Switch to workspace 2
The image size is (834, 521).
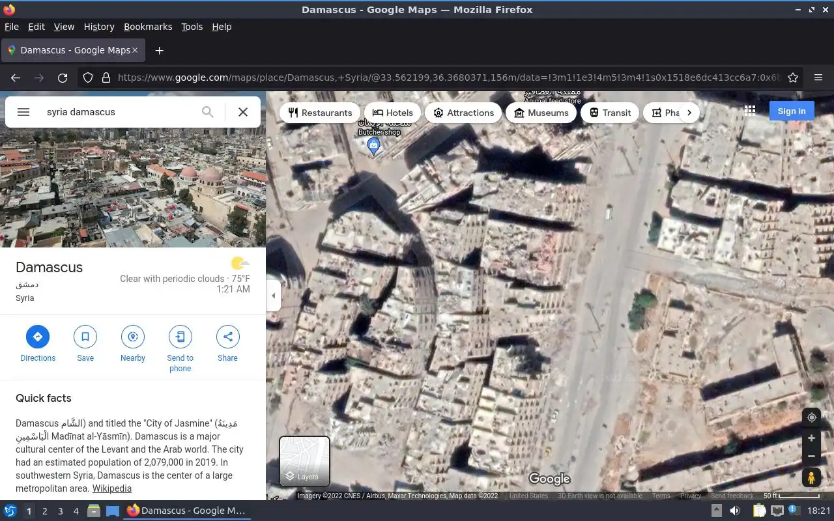click(44, 511)
